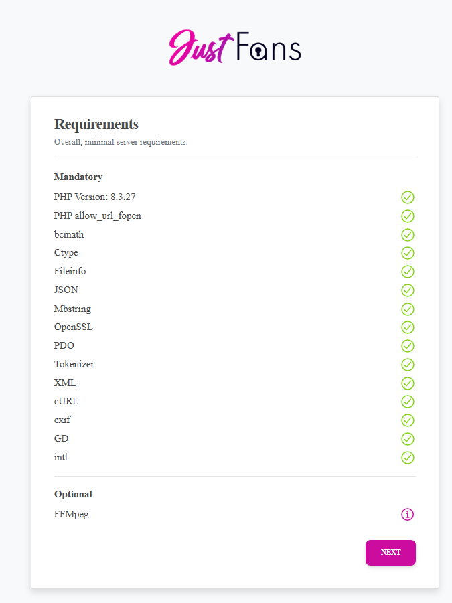The width and height of the screenshot is (452, 603).
Task: Click the allow_url_fopen checkmark icon
Action: click(408, 216)
